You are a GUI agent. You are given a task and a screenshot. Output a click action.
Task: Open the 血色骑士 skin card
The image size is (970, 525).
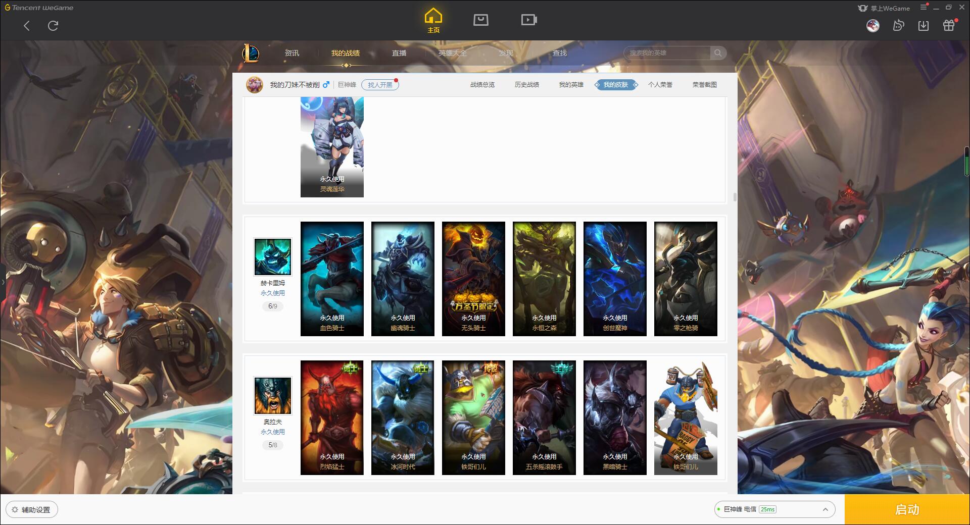[332, 279]
